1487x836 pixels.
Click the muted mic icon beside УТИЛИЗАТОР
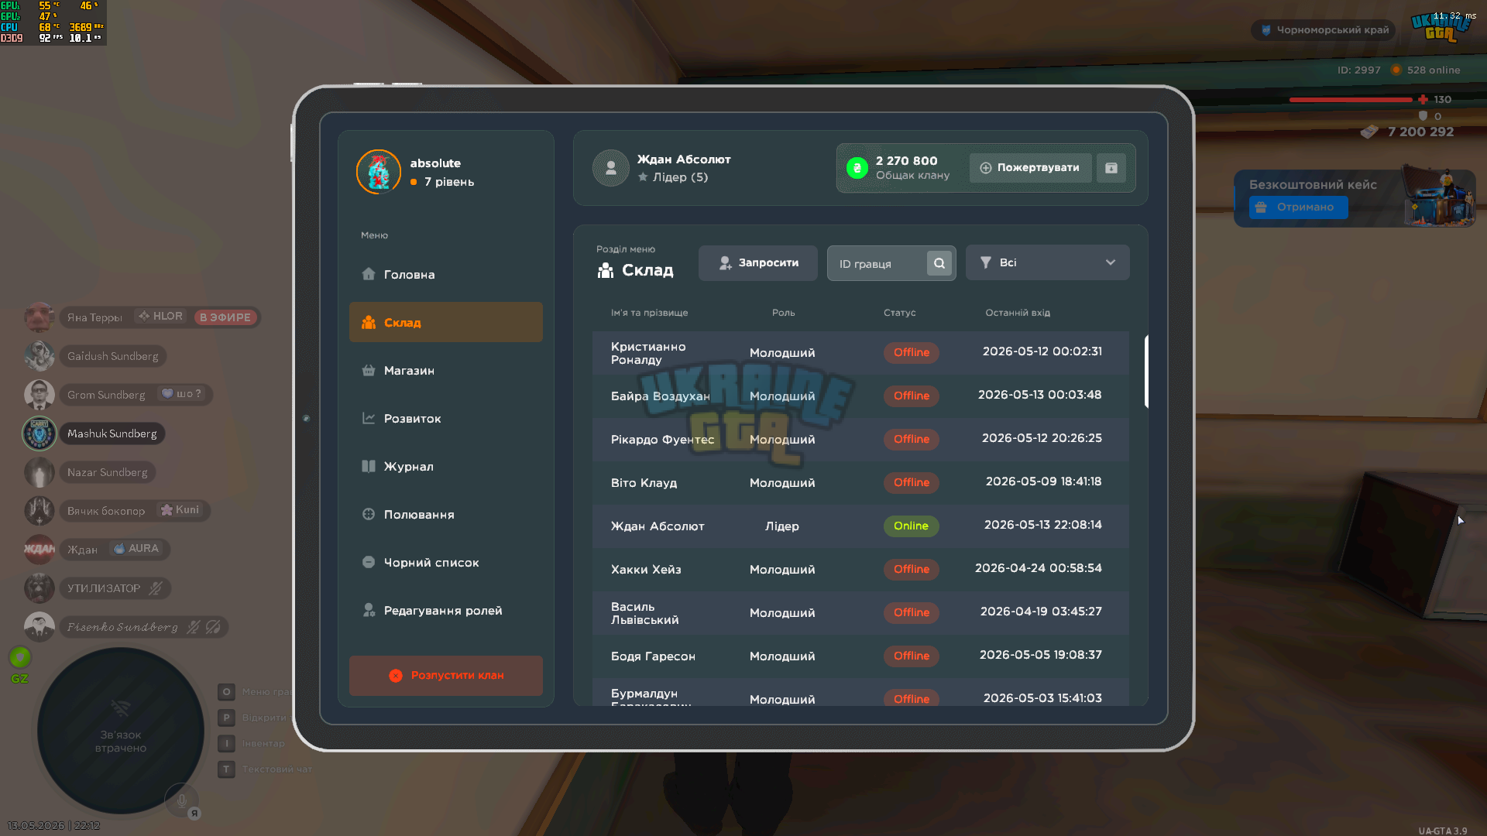156,588
